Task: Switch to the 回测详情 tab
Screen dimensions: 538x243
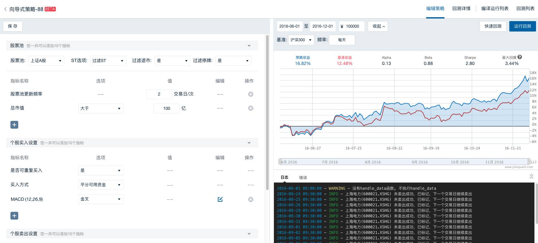Action: pos(461,9)
